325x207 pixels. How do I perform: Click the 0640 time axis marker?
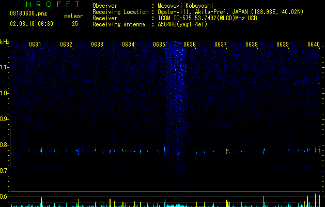click(314, 45)
